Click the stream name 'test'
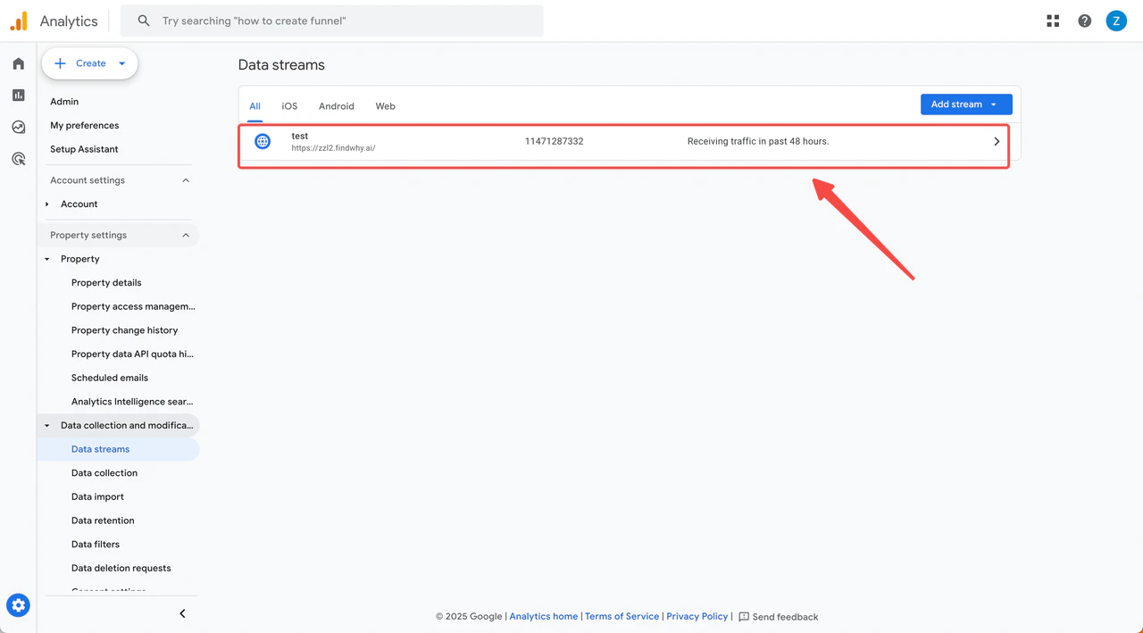The height and width of the screenshot is (633, 1143). click(x=299, y=136)
